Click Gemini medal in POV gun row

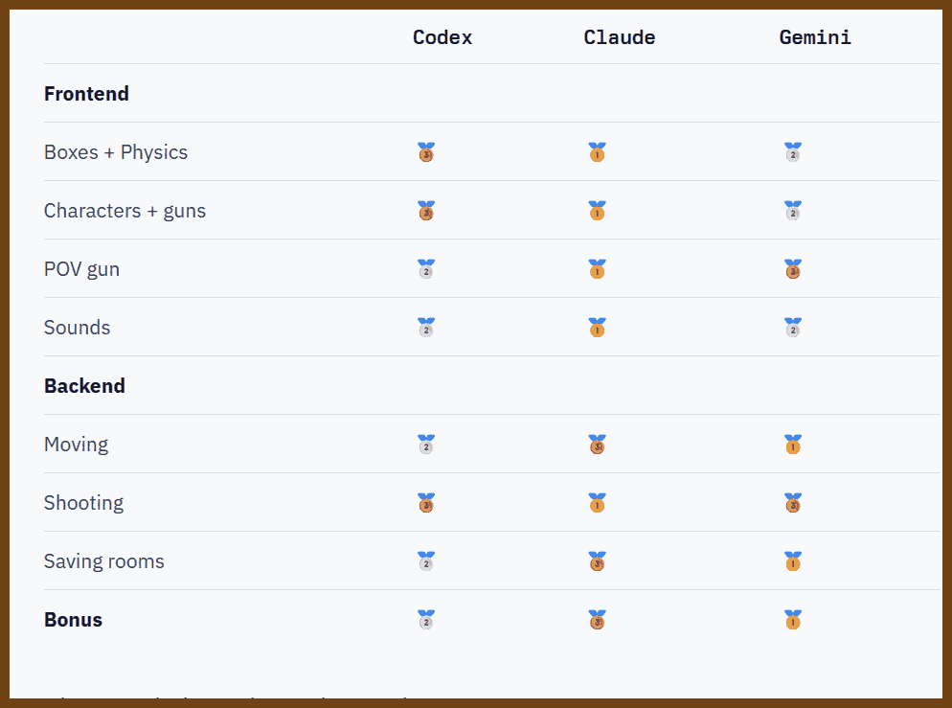[792, 269]
